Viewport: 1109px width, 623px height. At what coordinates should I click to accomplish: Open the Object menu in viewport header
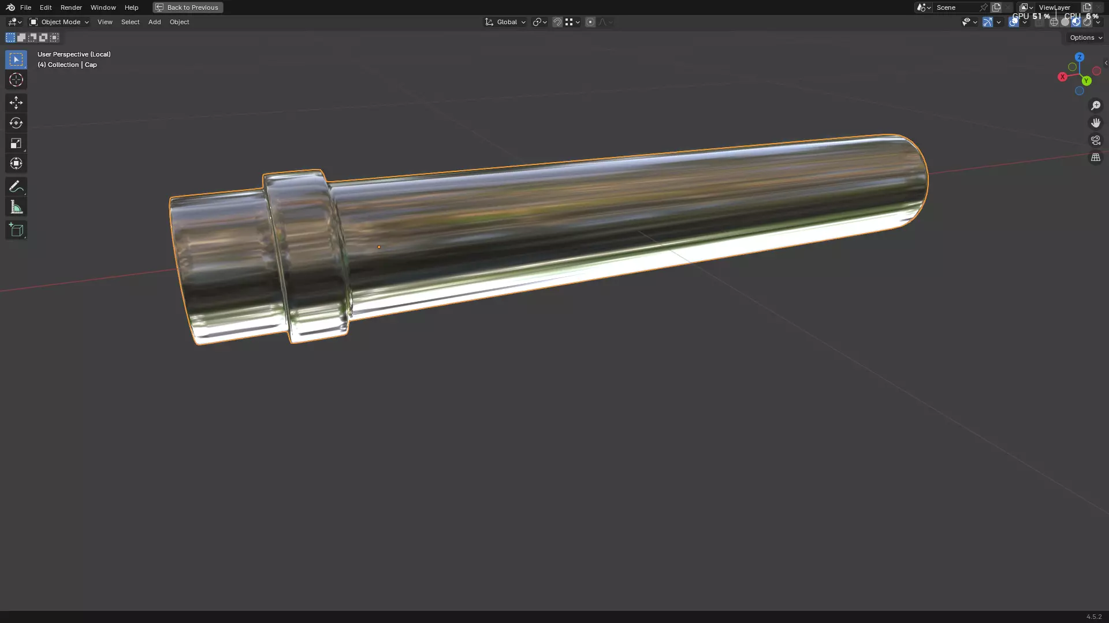tap(179, 22)
